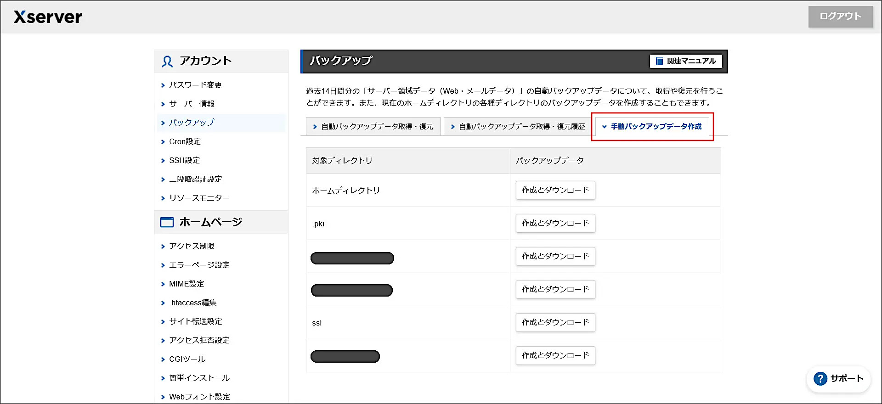Open アクセス拒否設定 sidebar link
This screenshot has height=404, width=882.
(199, 340)
